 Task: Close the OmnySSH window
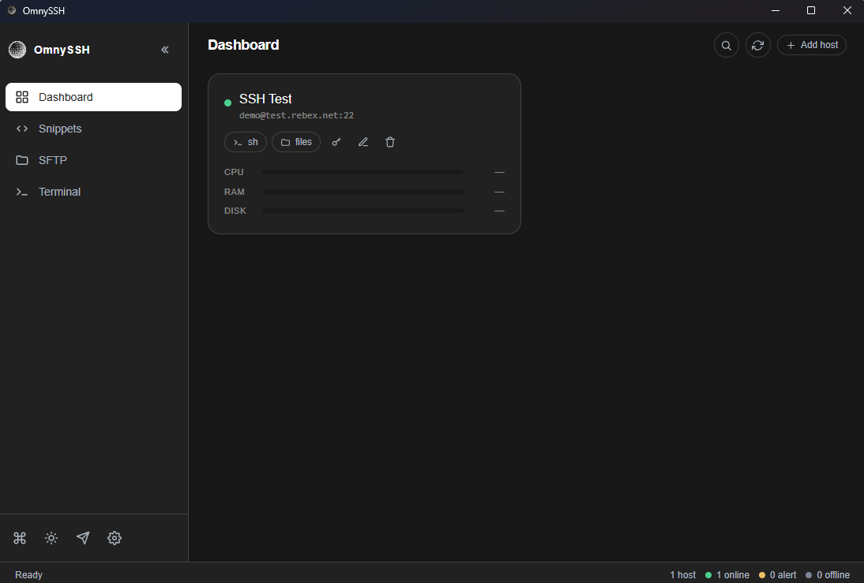[847, 10]
